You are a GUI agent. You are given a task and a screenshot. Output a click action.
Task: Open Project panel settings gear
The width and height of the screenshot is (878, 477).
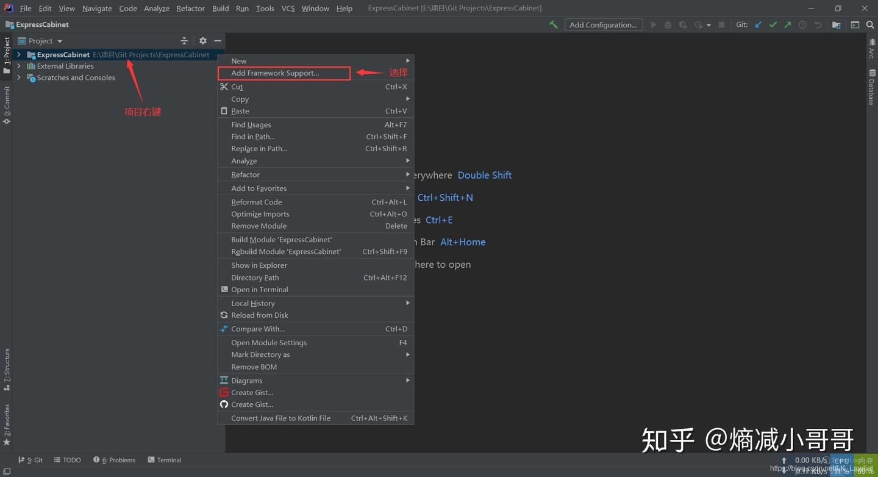[x=203, y=41]
